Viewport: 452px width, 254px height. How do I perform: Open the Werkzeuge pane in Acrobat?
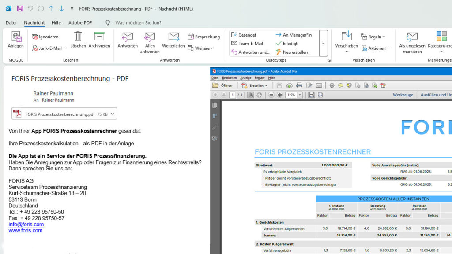point(403,95)
